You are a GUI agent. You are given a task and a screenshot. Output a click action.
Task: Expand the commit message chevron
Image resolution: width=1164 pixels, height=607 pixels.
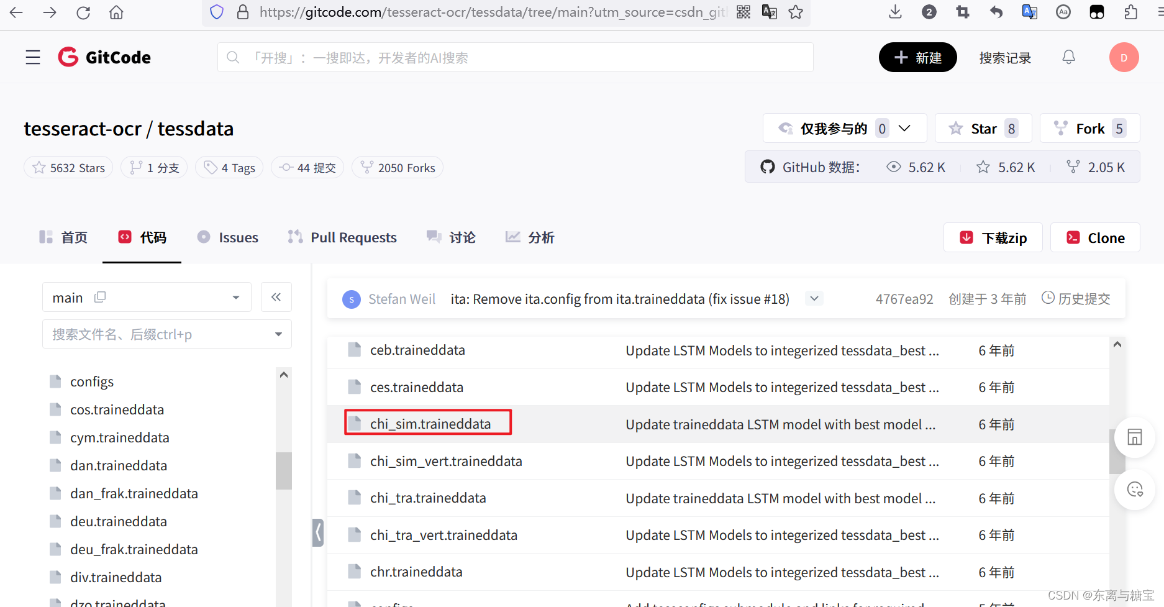[x=814, y=299]
